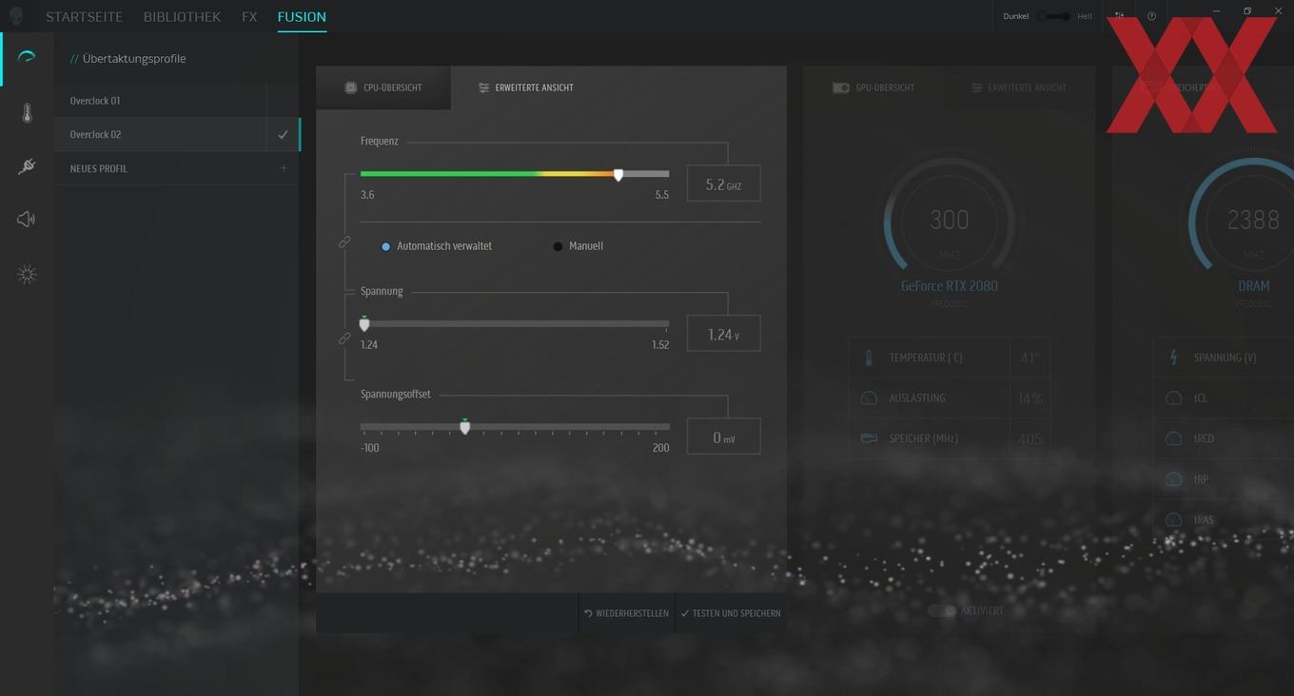Click the 0 mV offset value field
This screenshot has width=1294, height=696.
coord(724,436)
